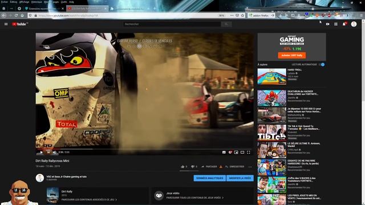This screenshot has width=365, height=205.
Task: Click MODIFIER LA VIDÉO button
Action: click(240, 178)
